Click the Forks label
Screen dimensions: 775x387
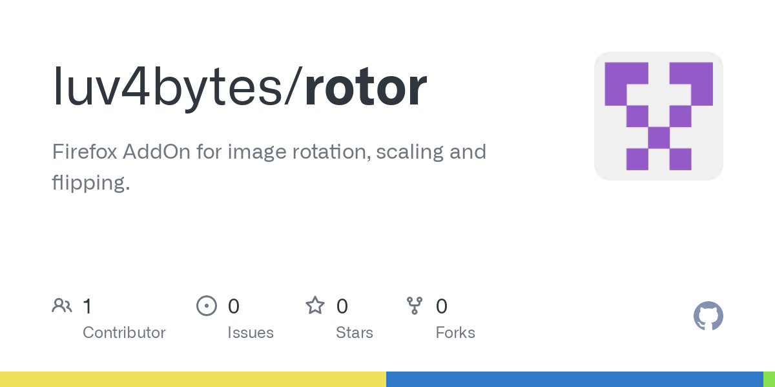455,333
